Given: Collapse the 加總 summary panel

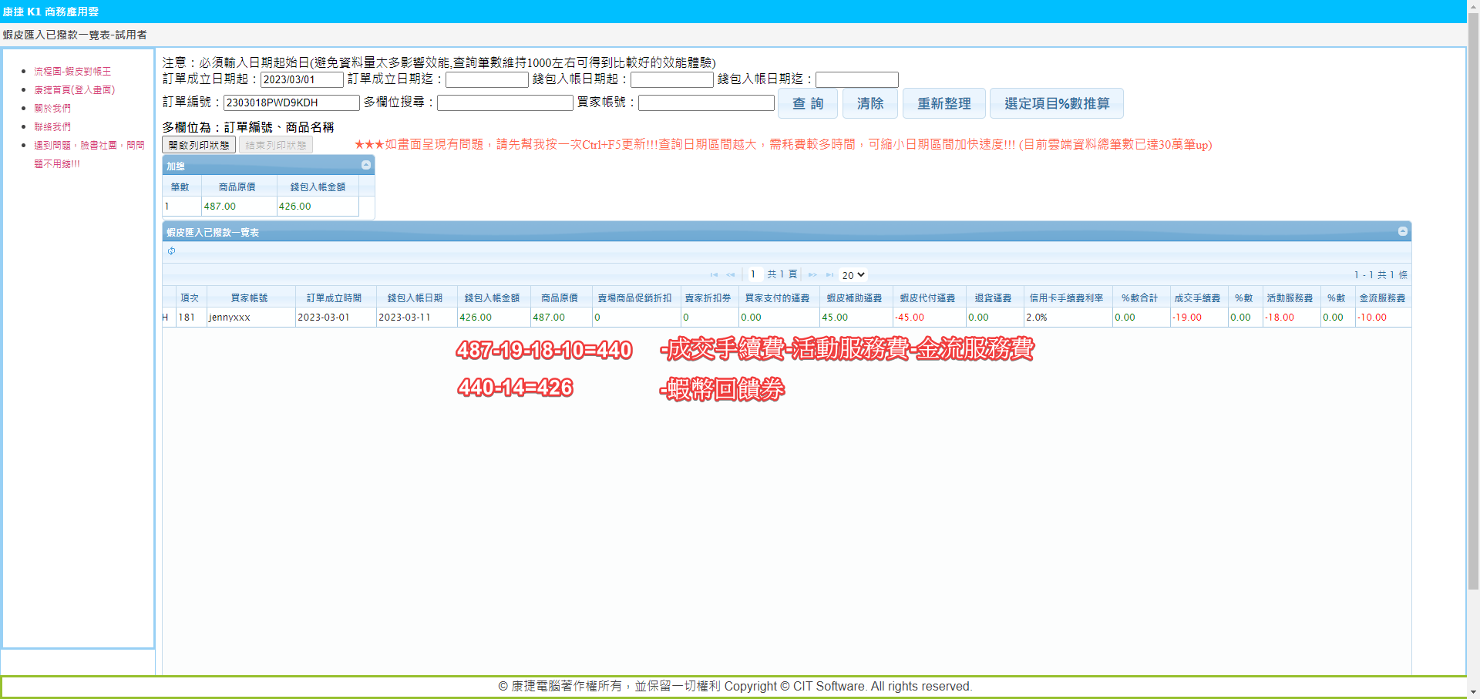Looking at the screenshot, I should tap(366, 166).
